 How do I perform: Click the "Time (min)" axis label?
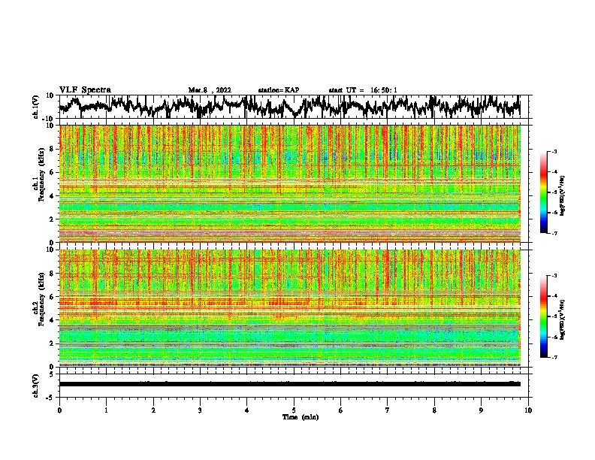click(x=301, y=417)
